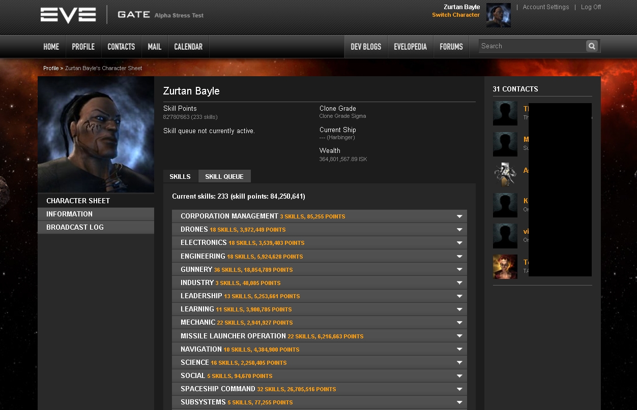
Task: Click the Gunnery 36 skills label
Action: tap(253, 270)
